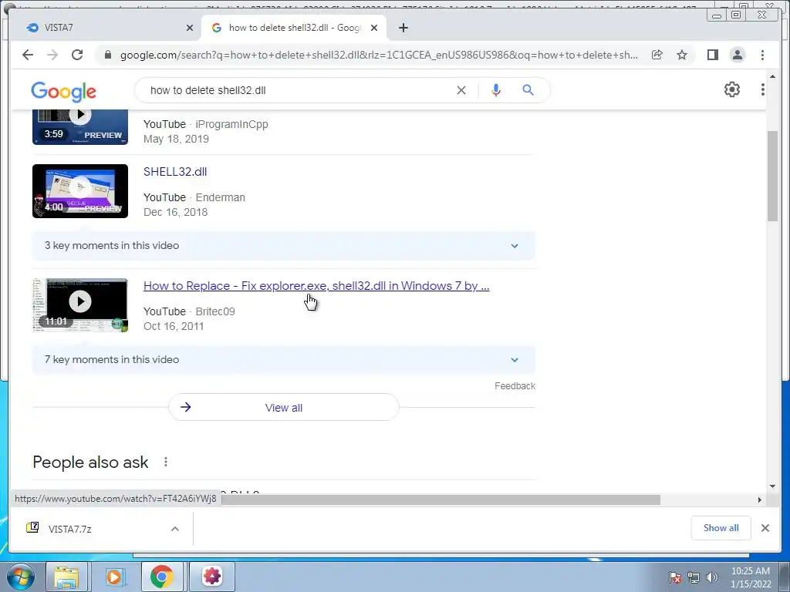The height and width of the screenshot is (592, 790).
Task: Open Google page options dots
Action: (x=762, y=89)
